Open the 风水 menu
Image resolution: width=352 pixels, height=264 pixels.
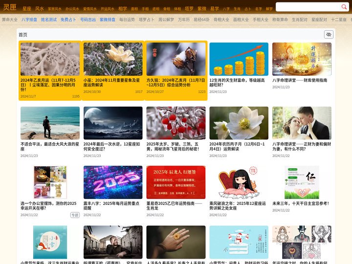click(40, 8)
